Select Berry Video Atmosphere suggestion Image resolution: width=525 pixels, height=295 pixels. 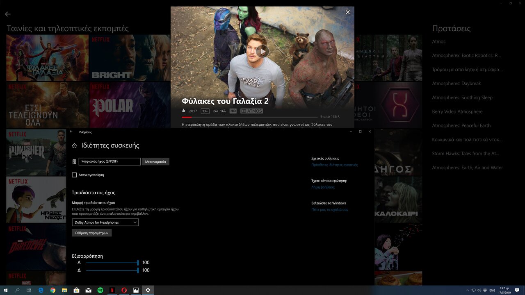[x=457, y=111]
